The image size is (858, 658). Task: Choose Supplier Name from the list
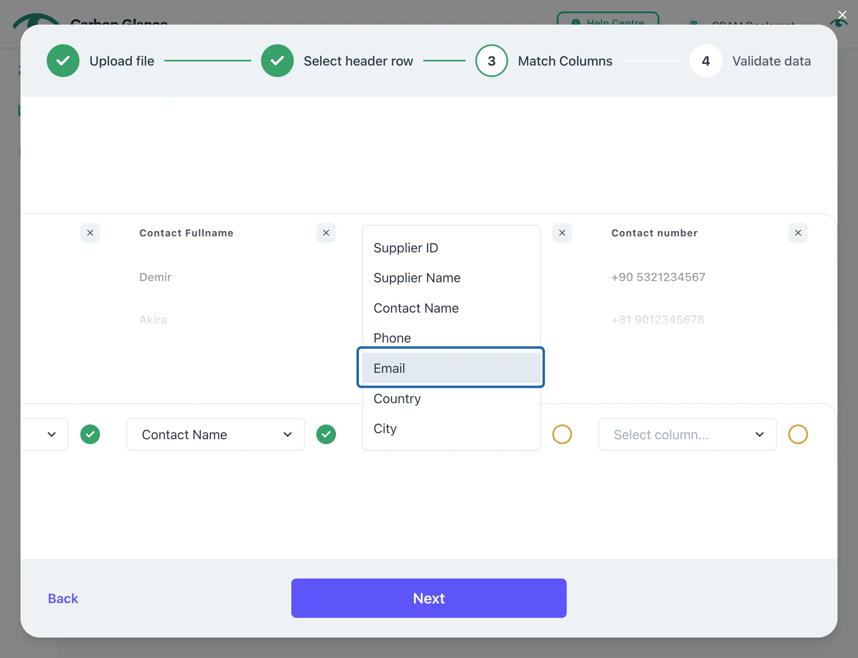[452, 278]
